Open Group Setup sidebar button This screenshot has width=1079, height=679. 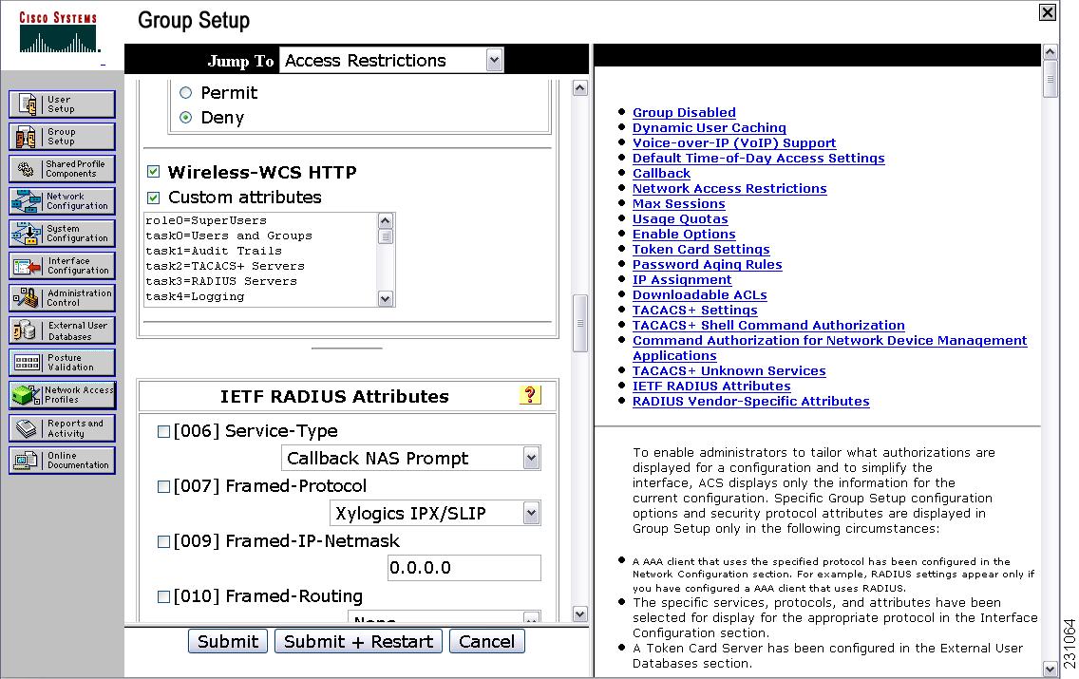(x=62, y=137)
